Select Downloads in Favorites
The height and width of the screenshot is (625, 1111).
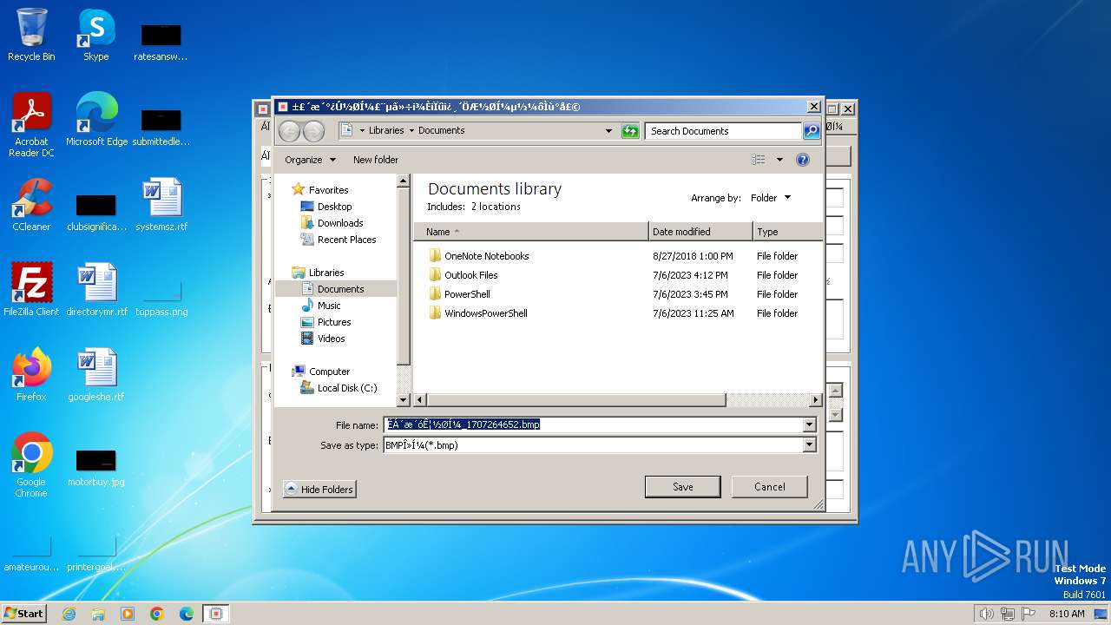[340, 223]
